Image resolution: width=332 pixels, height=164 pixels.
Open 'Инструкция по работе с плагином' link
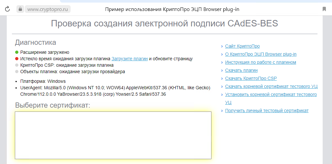260,62
